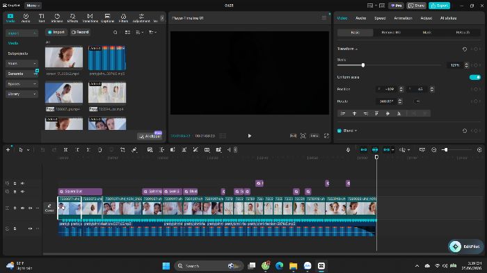Expand the Spaces section in sidebar
Screen dimensions: 487x273
pos(22,84)
